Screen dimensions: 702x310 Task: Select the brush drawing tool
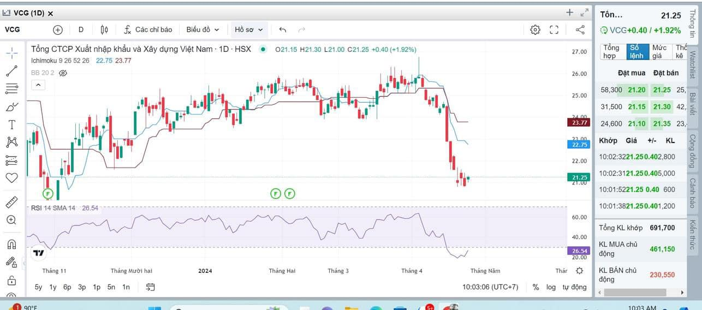(x=11, y=107)
